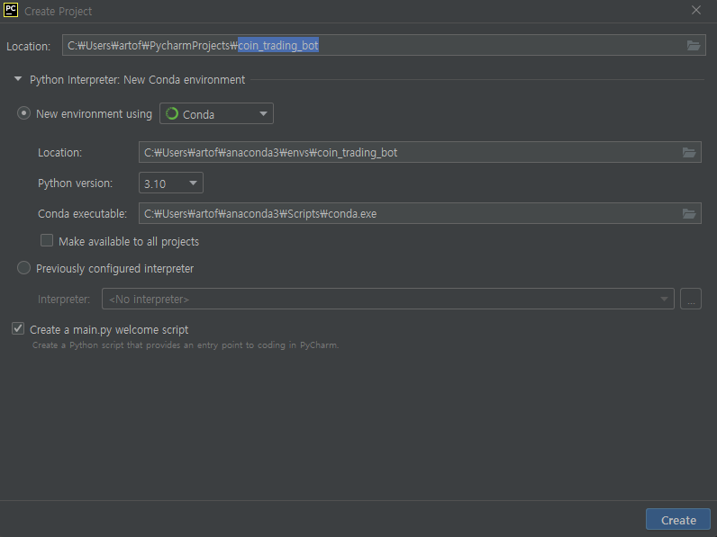717x537 pixels.
Task: Click the 'Create Project' title text
Action: pyautogui.click(x=58, y=11)
